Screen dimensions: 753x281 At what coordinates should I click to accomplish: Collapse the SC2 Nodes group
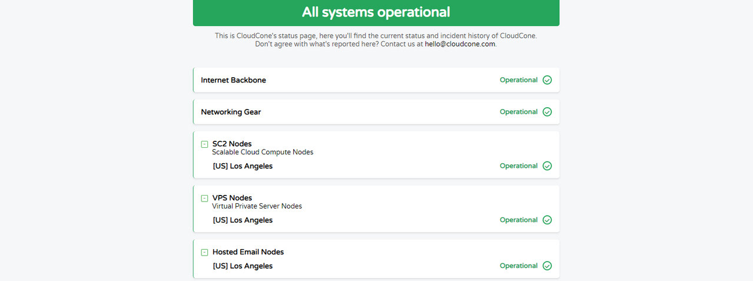[x=204, y=144]
